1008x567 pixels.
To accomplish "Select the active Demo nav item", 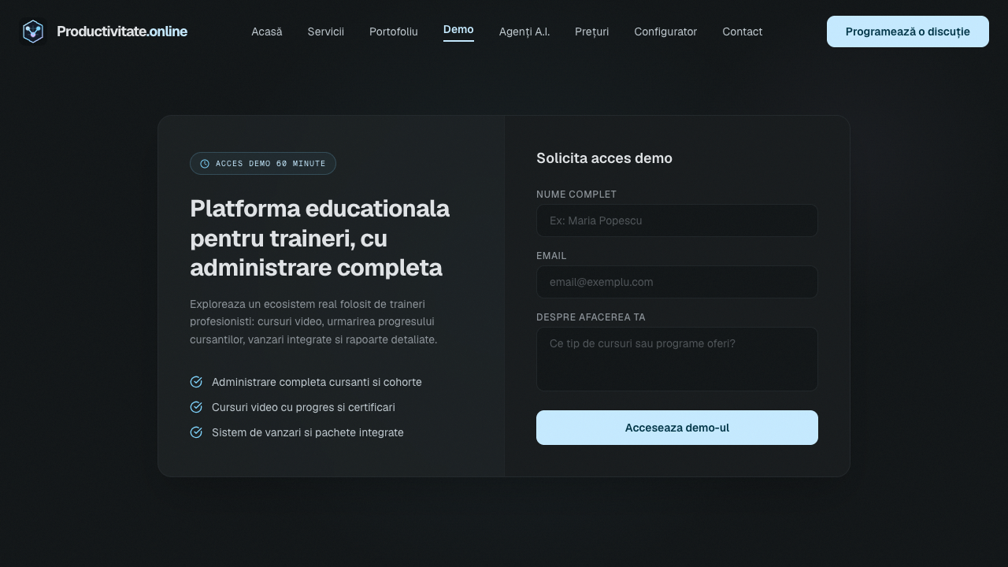I will (x=458, y=30).
